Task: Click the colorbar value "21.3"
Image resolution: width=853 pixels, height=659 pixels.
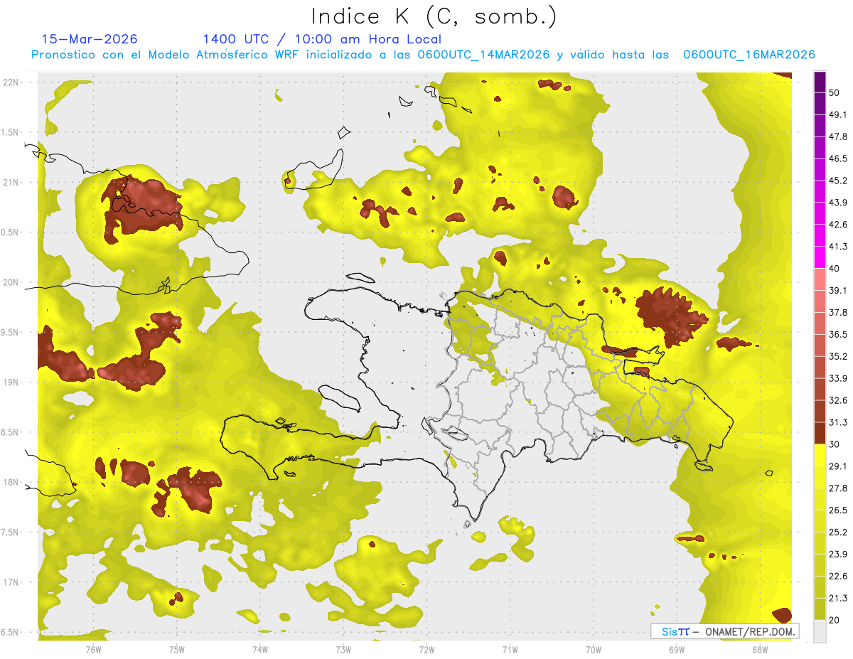Action: [838, 599]
